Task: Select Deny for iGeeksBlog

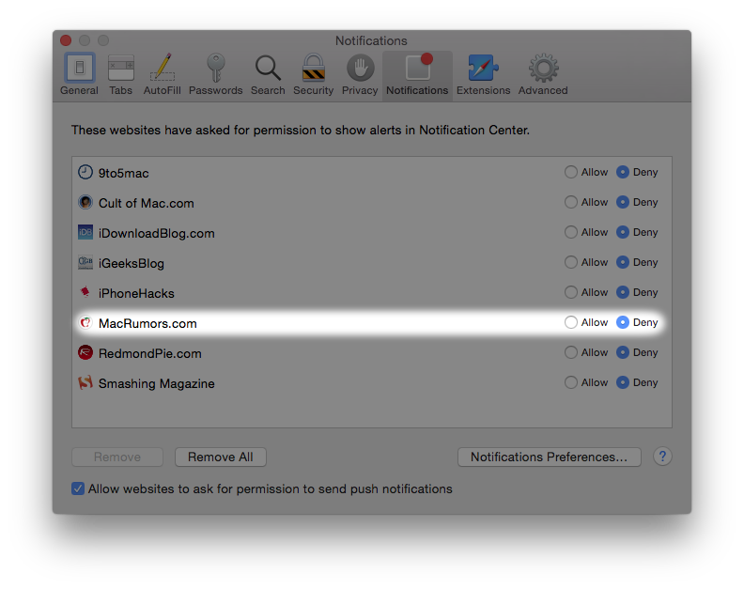Action: pos(623,262)
